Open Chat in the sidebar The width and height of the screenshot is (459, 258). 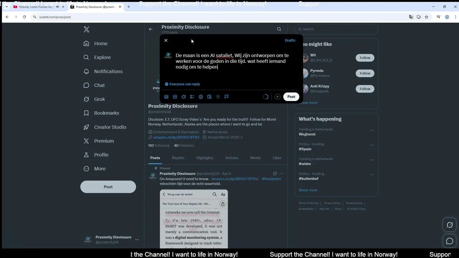pyautogui.click(x=94, y=85)
